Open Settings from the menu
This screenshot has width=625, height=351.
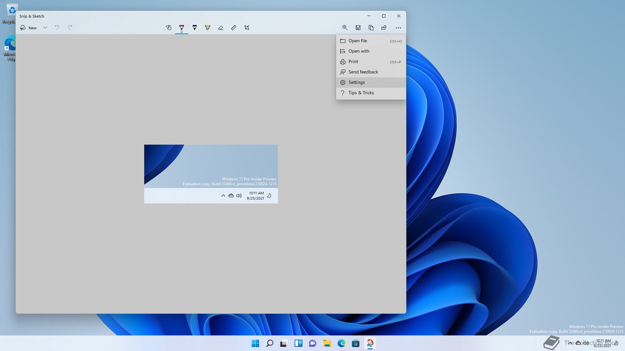coord(371,83)
